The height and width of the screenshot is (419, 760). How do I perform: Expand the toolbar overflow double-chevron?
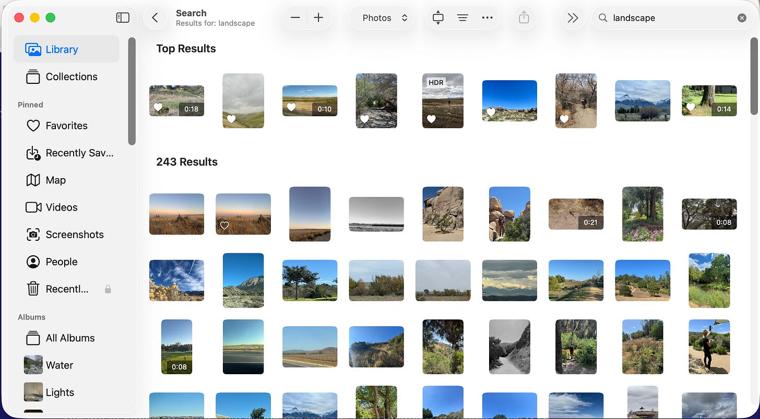[x=573, y=18]
